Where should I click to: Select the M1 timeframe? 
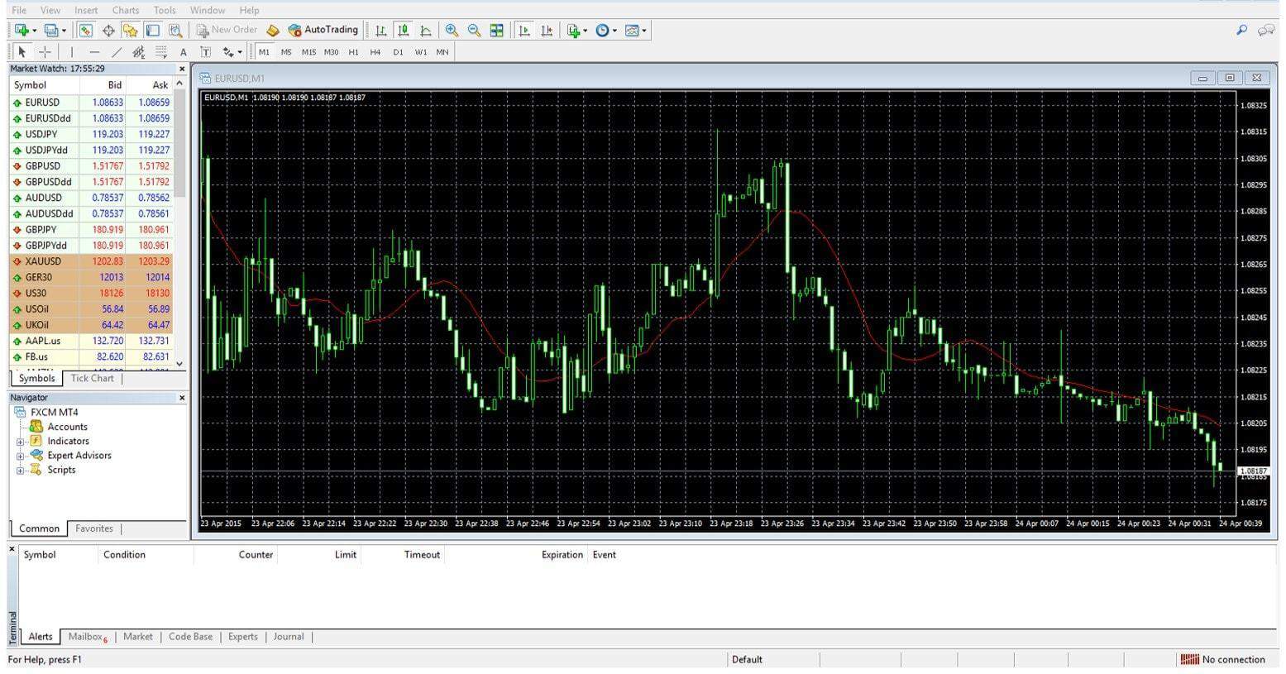[264, 51]
